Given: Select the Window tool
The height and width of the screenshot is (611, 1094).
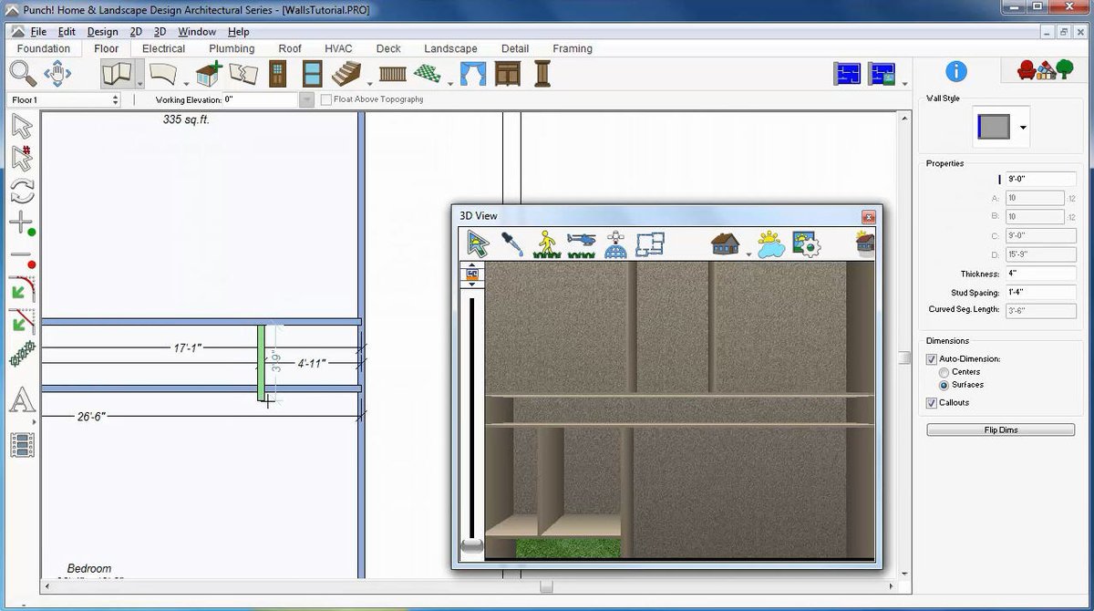Looking at the screenshot, I should click(x=312, y=73).
